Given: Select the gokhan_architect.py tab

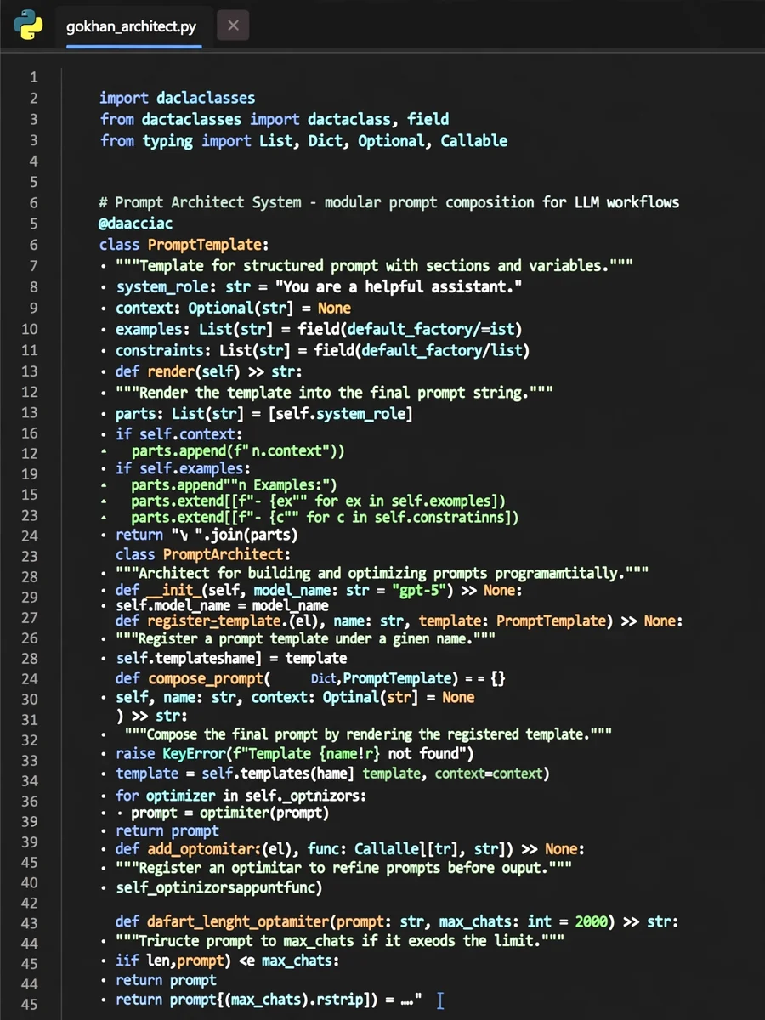Looking at the screenshot, I should pos(131,26).
